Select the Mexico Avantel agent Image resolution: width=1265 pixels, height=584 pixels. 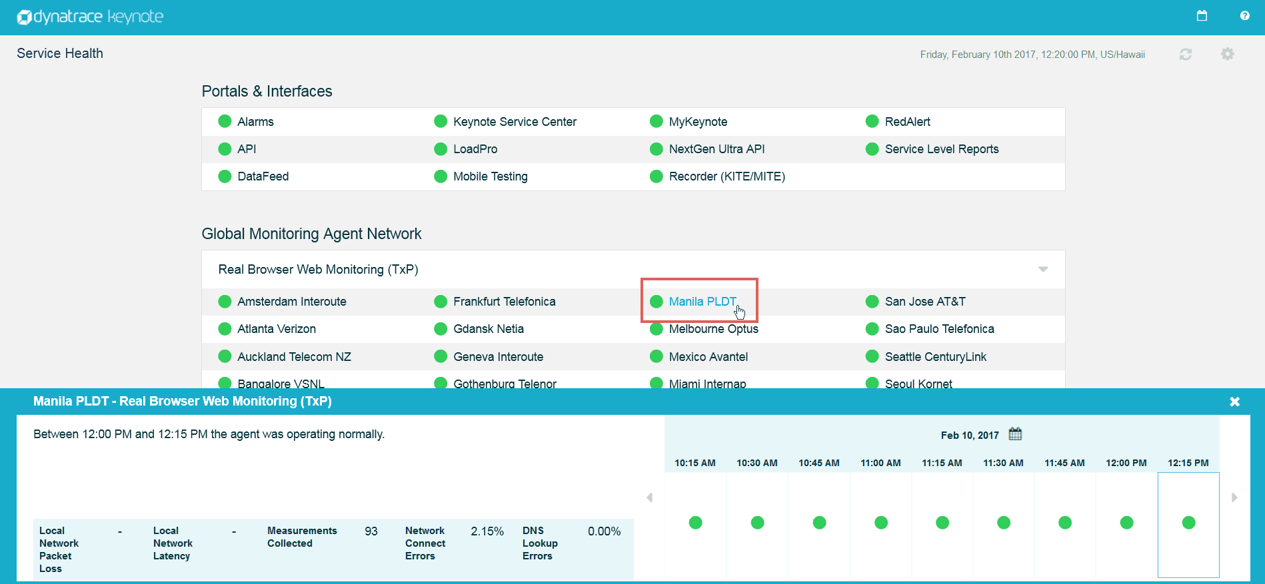pos(708,357)
